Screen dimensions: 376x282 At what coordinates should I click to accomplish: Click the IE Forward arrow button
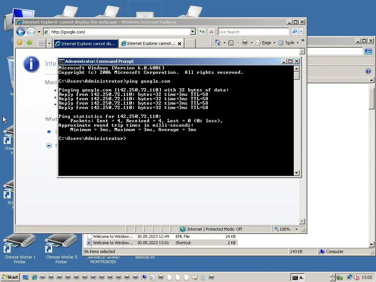click(x=31, y=32)
